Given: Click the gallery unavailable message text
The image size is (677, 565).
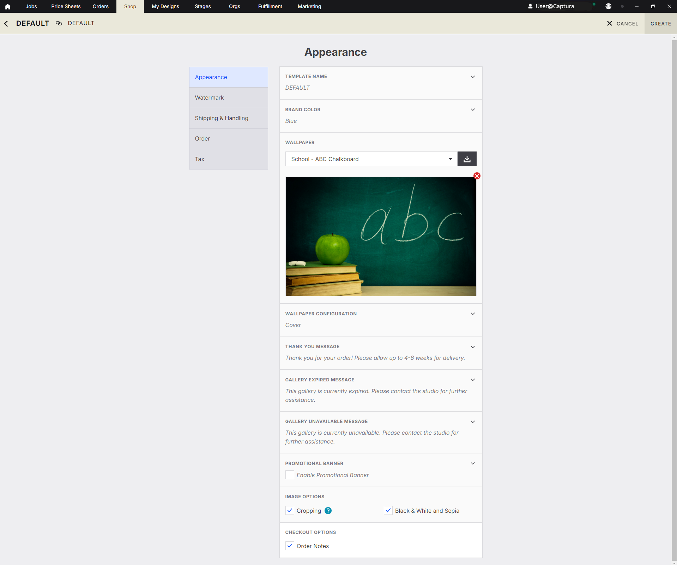Looking at the screenshot, I should tap(372, 437).
